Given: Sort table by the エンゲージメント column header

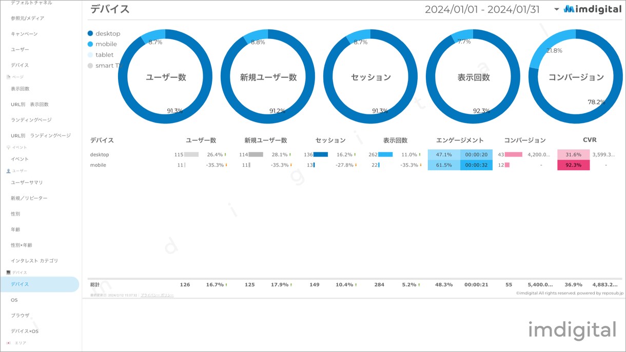Looking at the screenshot, I should pyautogui.click(x=460, y=140).
